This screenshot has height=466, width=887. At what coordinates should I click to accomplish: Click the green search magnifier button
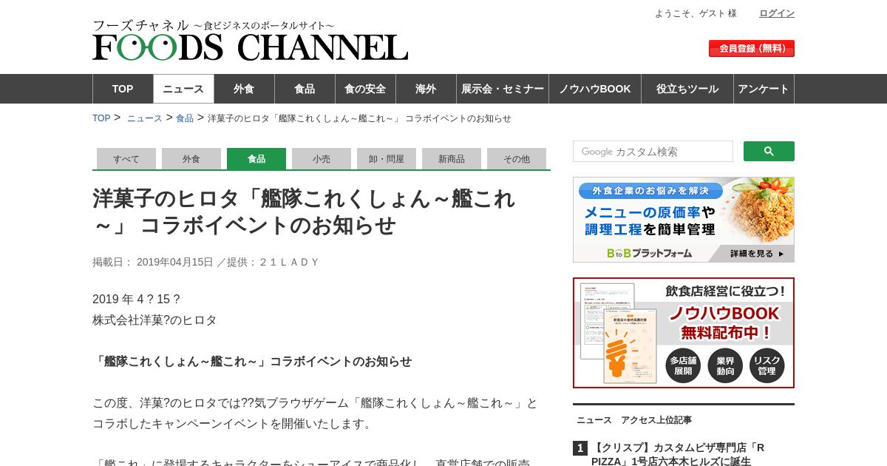pos(769,151)
